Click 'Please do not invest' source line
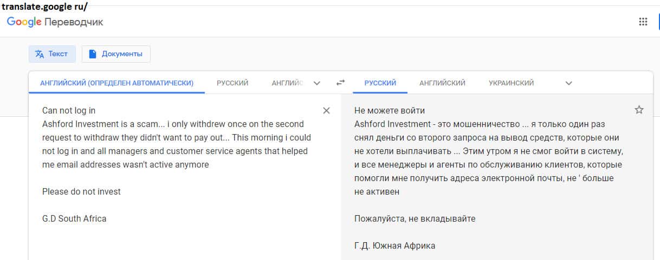 (81, 191)
